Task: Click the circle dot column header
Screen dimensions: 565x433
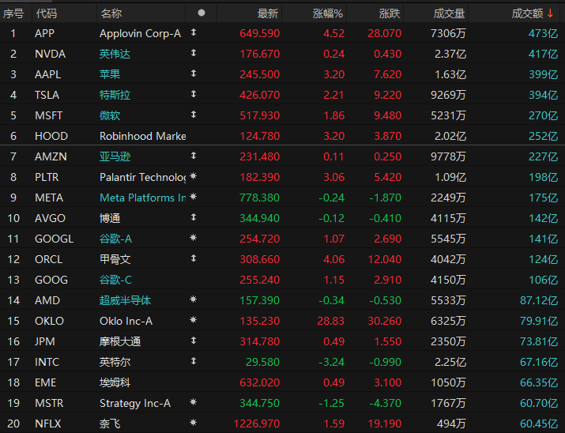Action: pyautogui.click(x=202, y=13)
